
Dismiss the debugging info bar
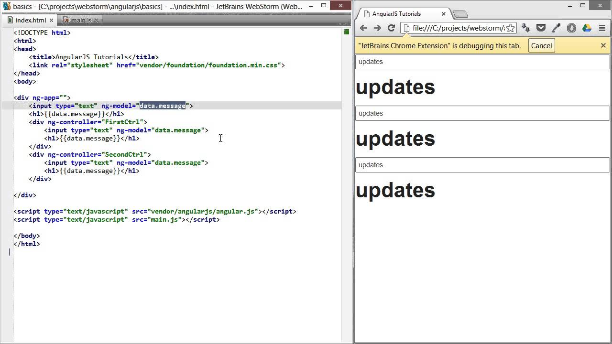603,45
